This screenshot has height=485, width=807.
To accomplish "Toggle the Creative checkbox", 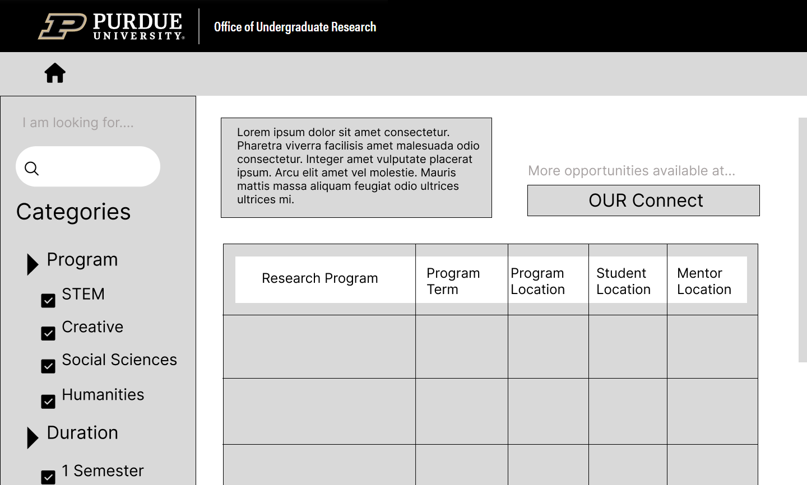I will (48, 333).
